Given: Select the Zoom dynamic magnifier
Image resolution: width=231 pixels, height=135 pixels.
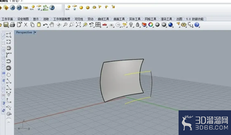Looking at the screenshot, I should click(x=65, y=25).
